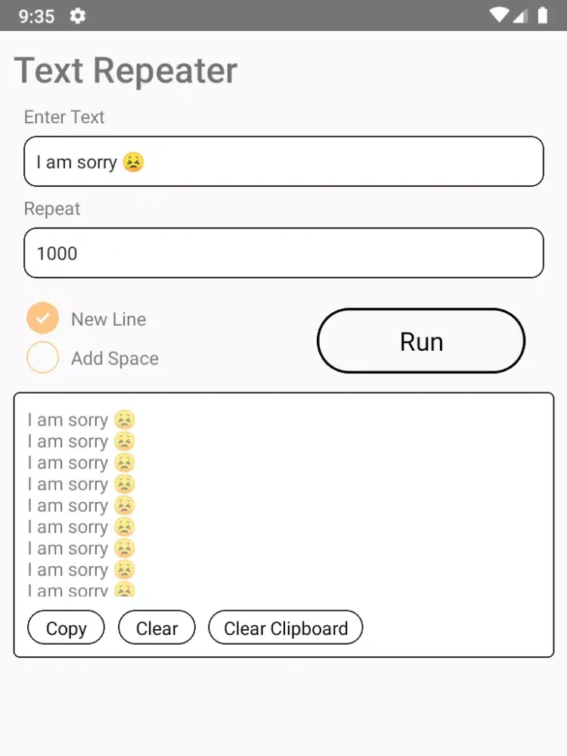Uncheck the New Line checkbox

[x=42, y=318]
